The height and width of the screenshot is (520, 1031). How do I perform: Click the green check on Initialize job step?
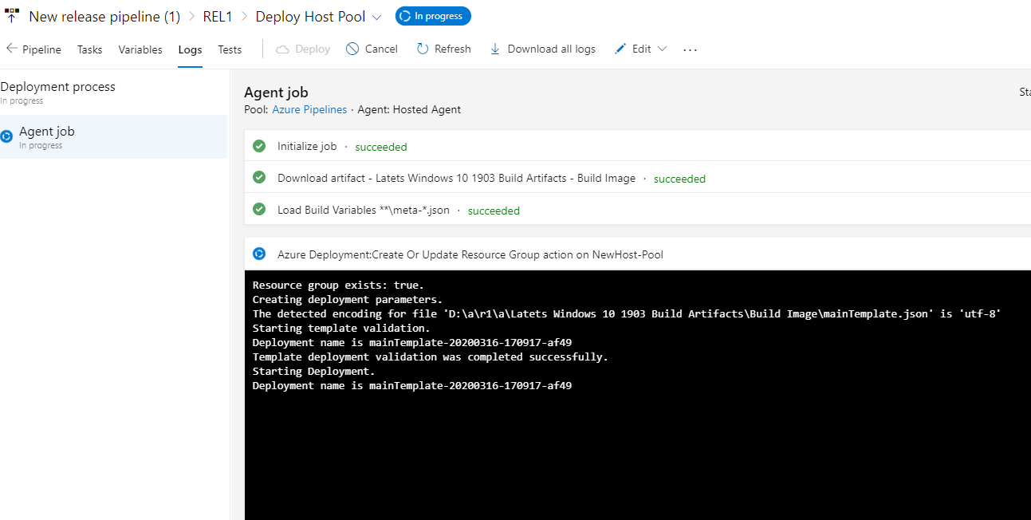pos(259,146)
